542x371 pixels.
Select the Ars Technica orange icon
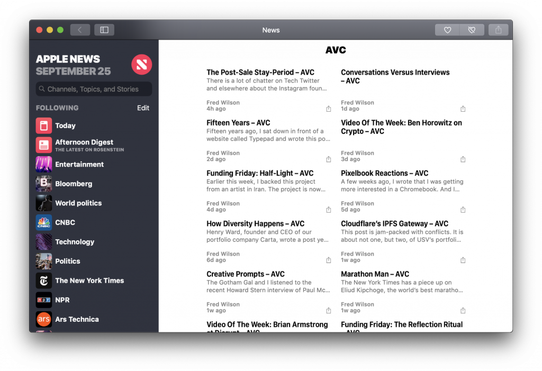(44, 319)
